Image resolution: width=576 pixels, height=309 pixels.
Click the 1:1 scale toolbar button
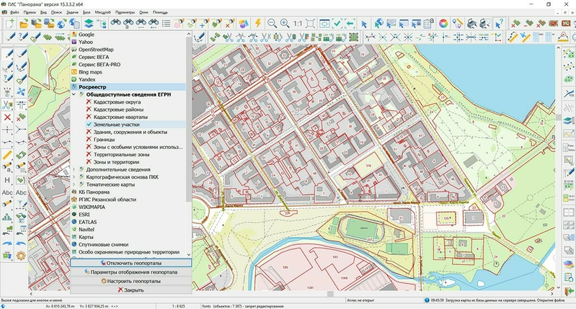297,23
